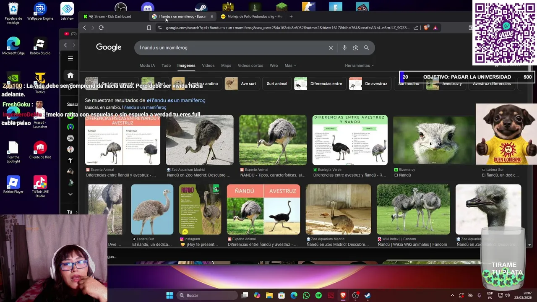Screen dimensions: 537x302
Task: Open a new browser tab with plus
Action: pyautogui.click(x=291, y=16)
